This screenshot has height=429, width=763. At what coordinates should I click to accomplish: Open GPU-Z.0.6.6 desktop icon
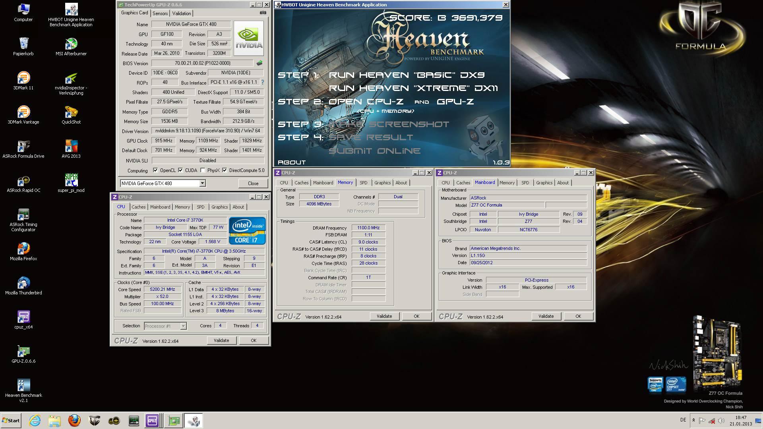click(x=23, y=354)
